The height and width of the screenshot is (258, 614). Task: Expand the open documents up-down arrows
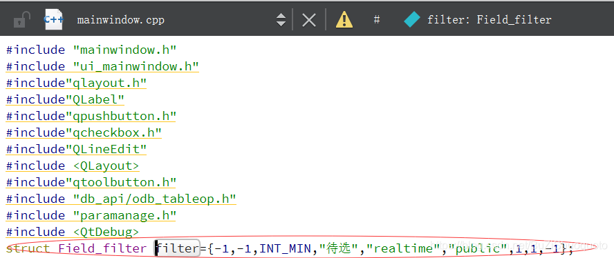pyautogui.click(x=281, y=19)
